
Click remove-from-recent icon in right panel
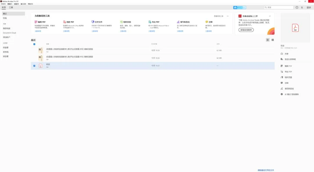(282, 94)
